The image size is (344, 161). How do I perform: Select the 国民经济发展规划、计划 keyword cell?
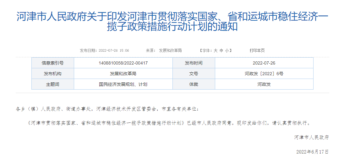123,84
